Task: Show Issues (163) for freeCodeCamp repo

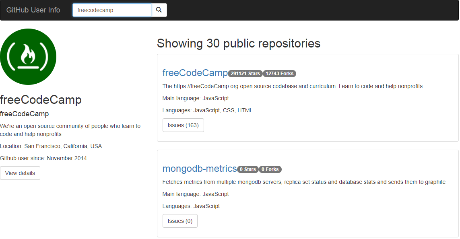Action: tap(183, 125)
